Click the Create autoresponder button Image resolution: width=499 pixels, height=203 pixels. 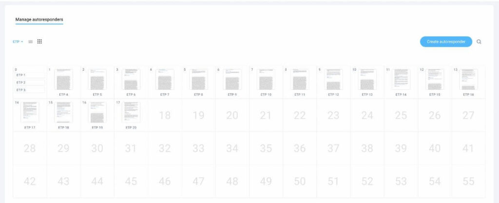point(446,42)
